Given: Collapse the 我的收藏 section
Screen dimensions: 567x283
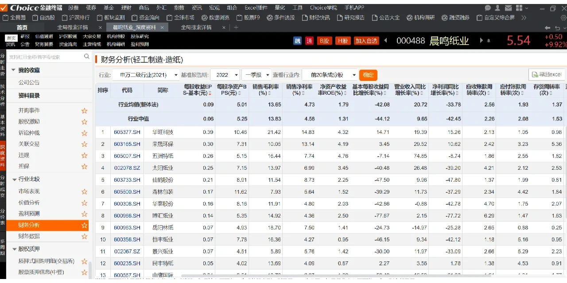Looking at the screenshot, I should 13,70.
